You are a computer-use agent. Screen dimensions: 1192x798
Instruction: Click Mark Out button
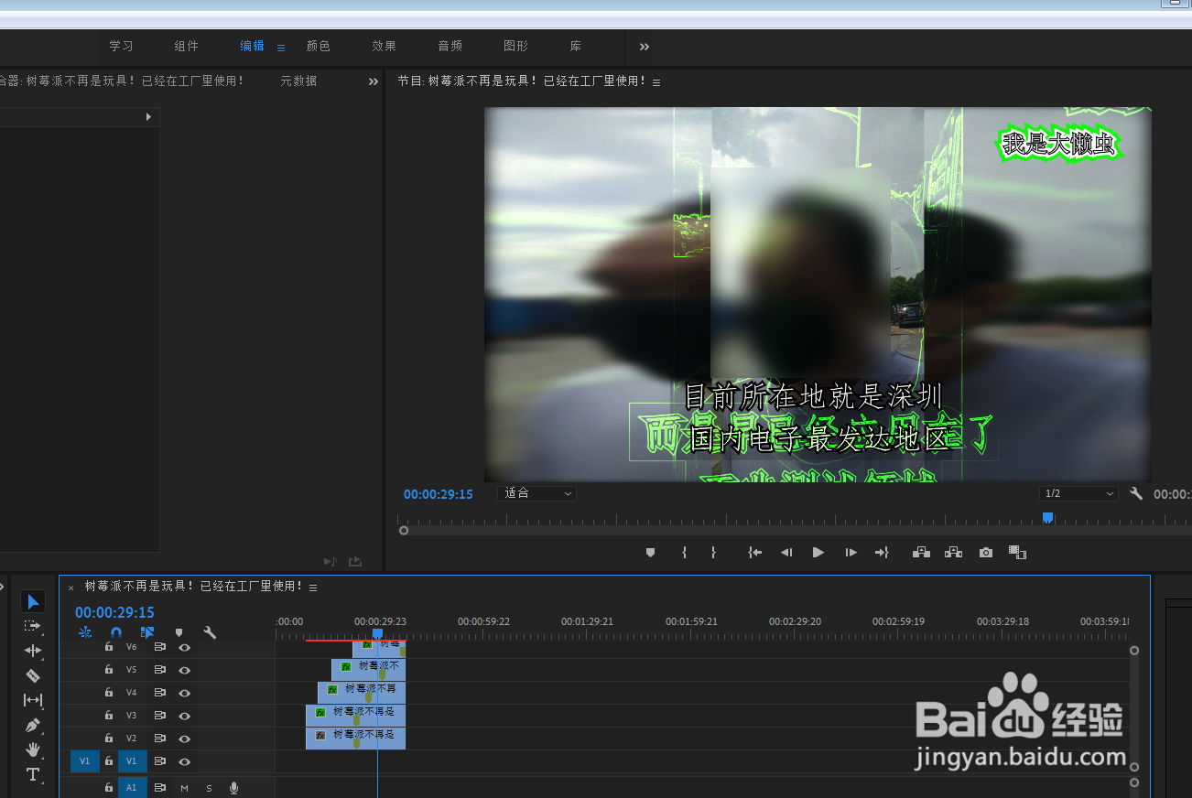pyautogui.click(x=713, y=553)
